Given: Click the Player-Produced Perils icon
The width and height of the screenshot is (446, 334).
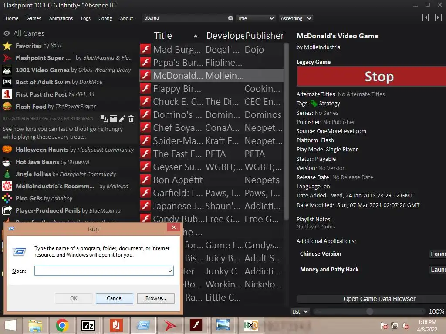Looking at the screenshot, I should coord(7,210).
